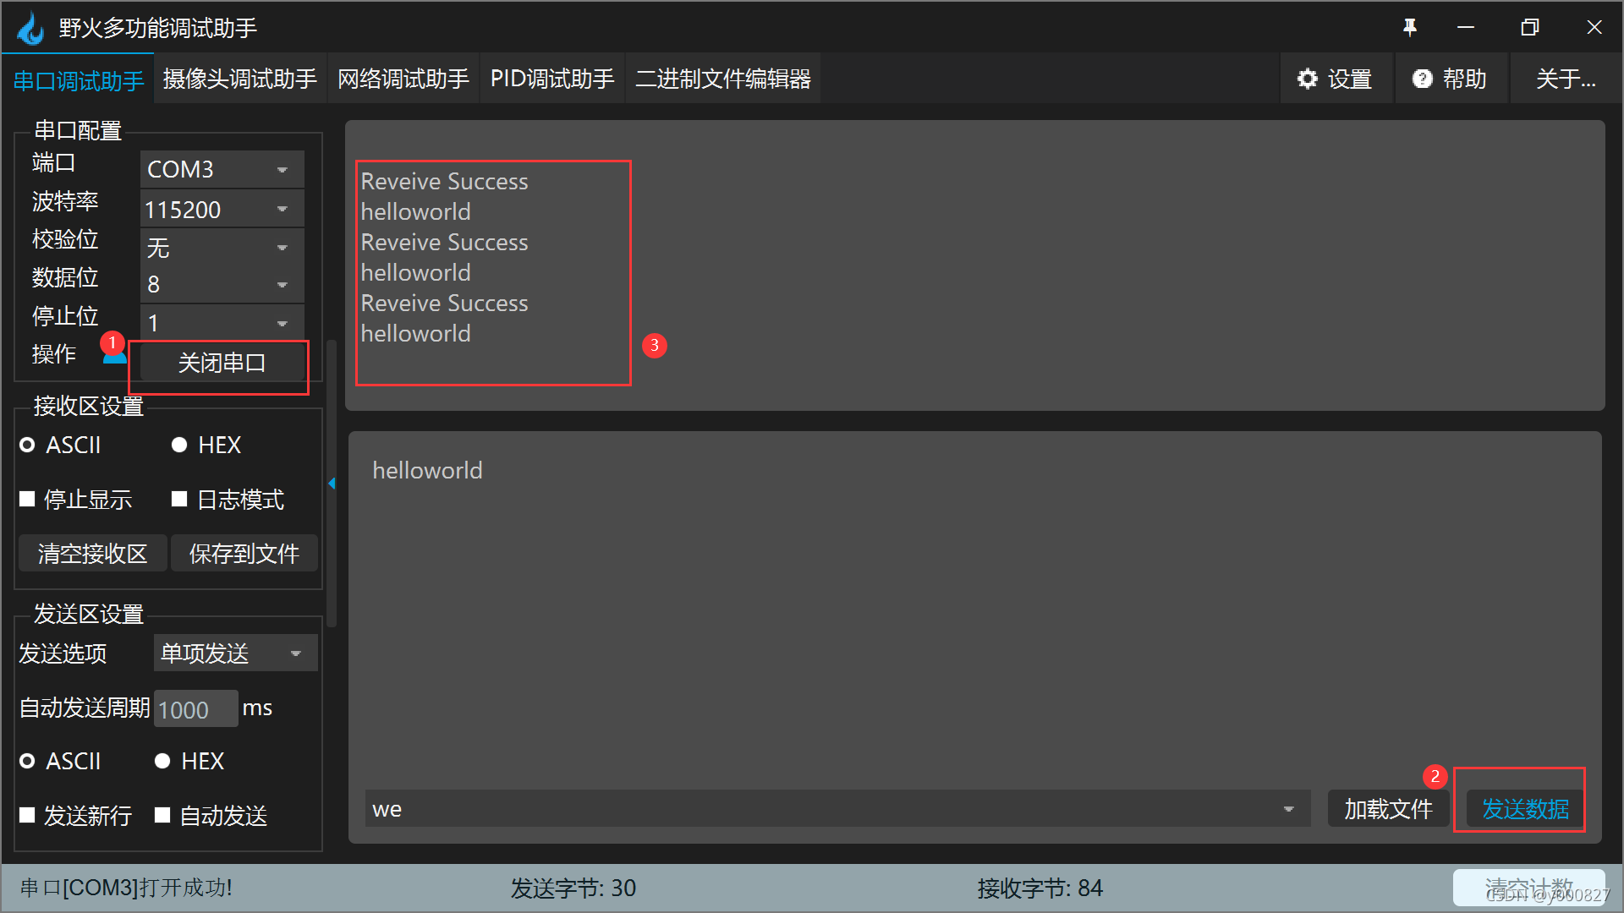Expand send history dropdown arrow
This screenshot has width=1624, height=913.
pos(1288,809)
